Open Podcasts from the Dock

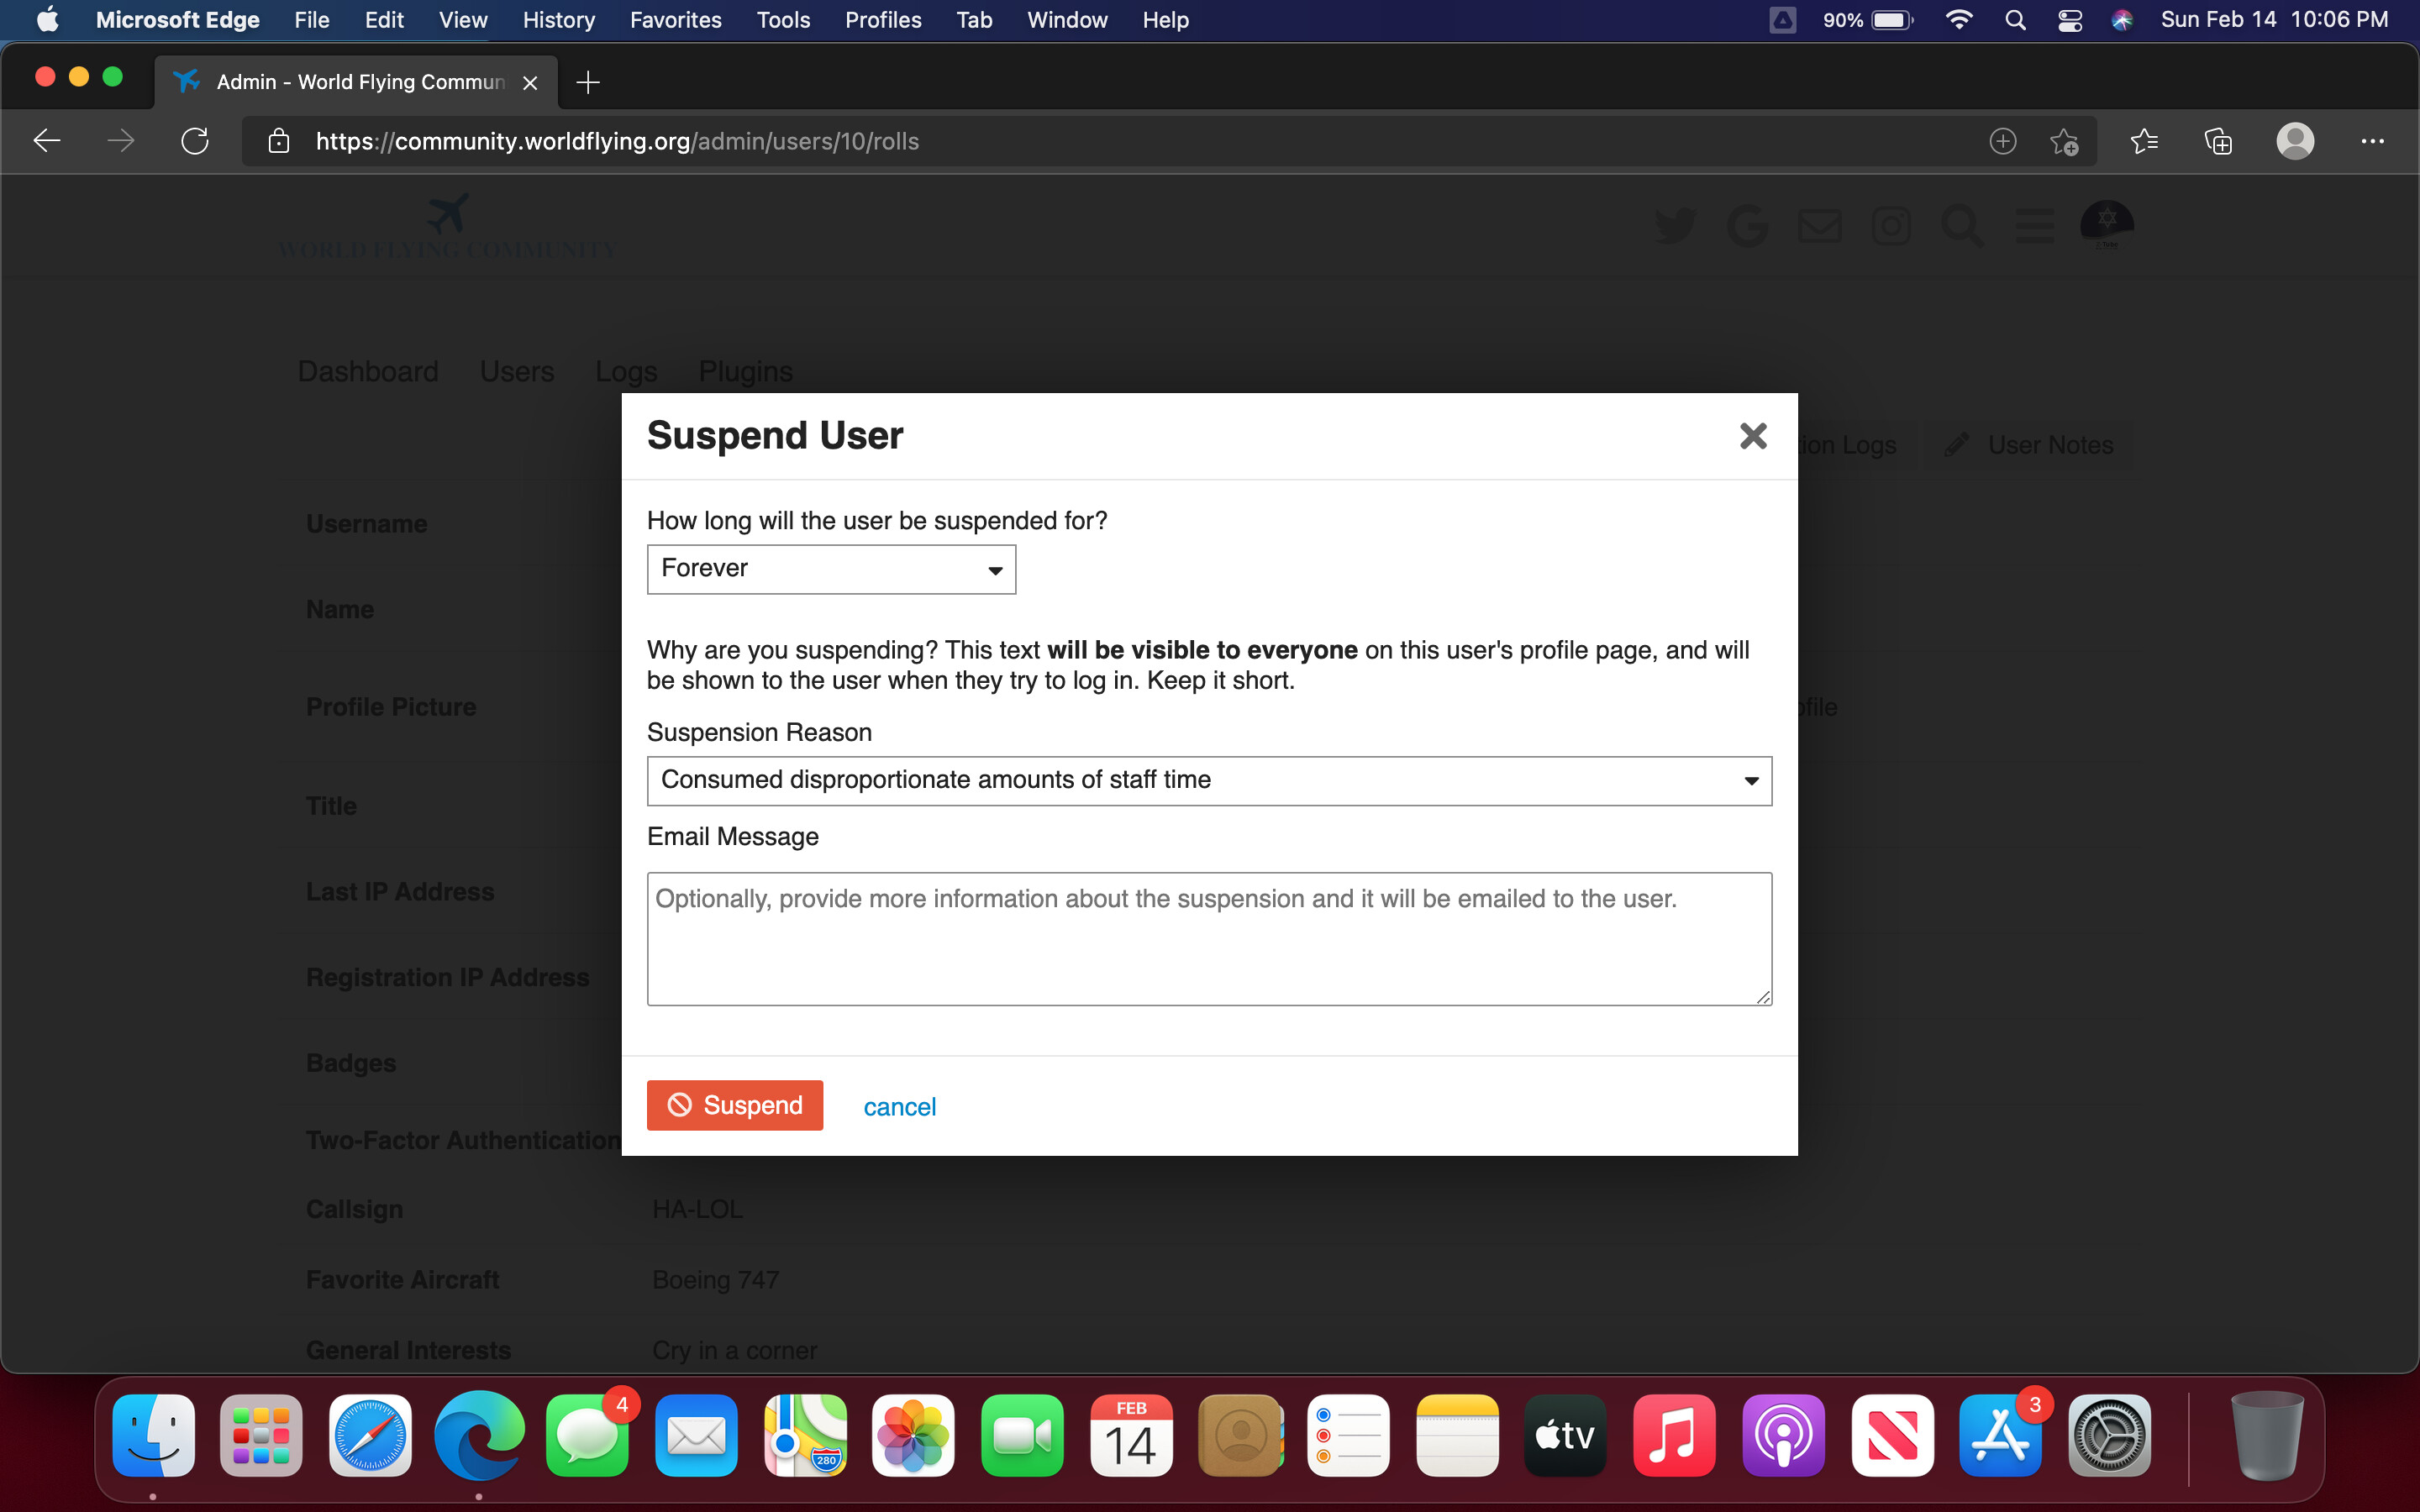(1783, 1436)
